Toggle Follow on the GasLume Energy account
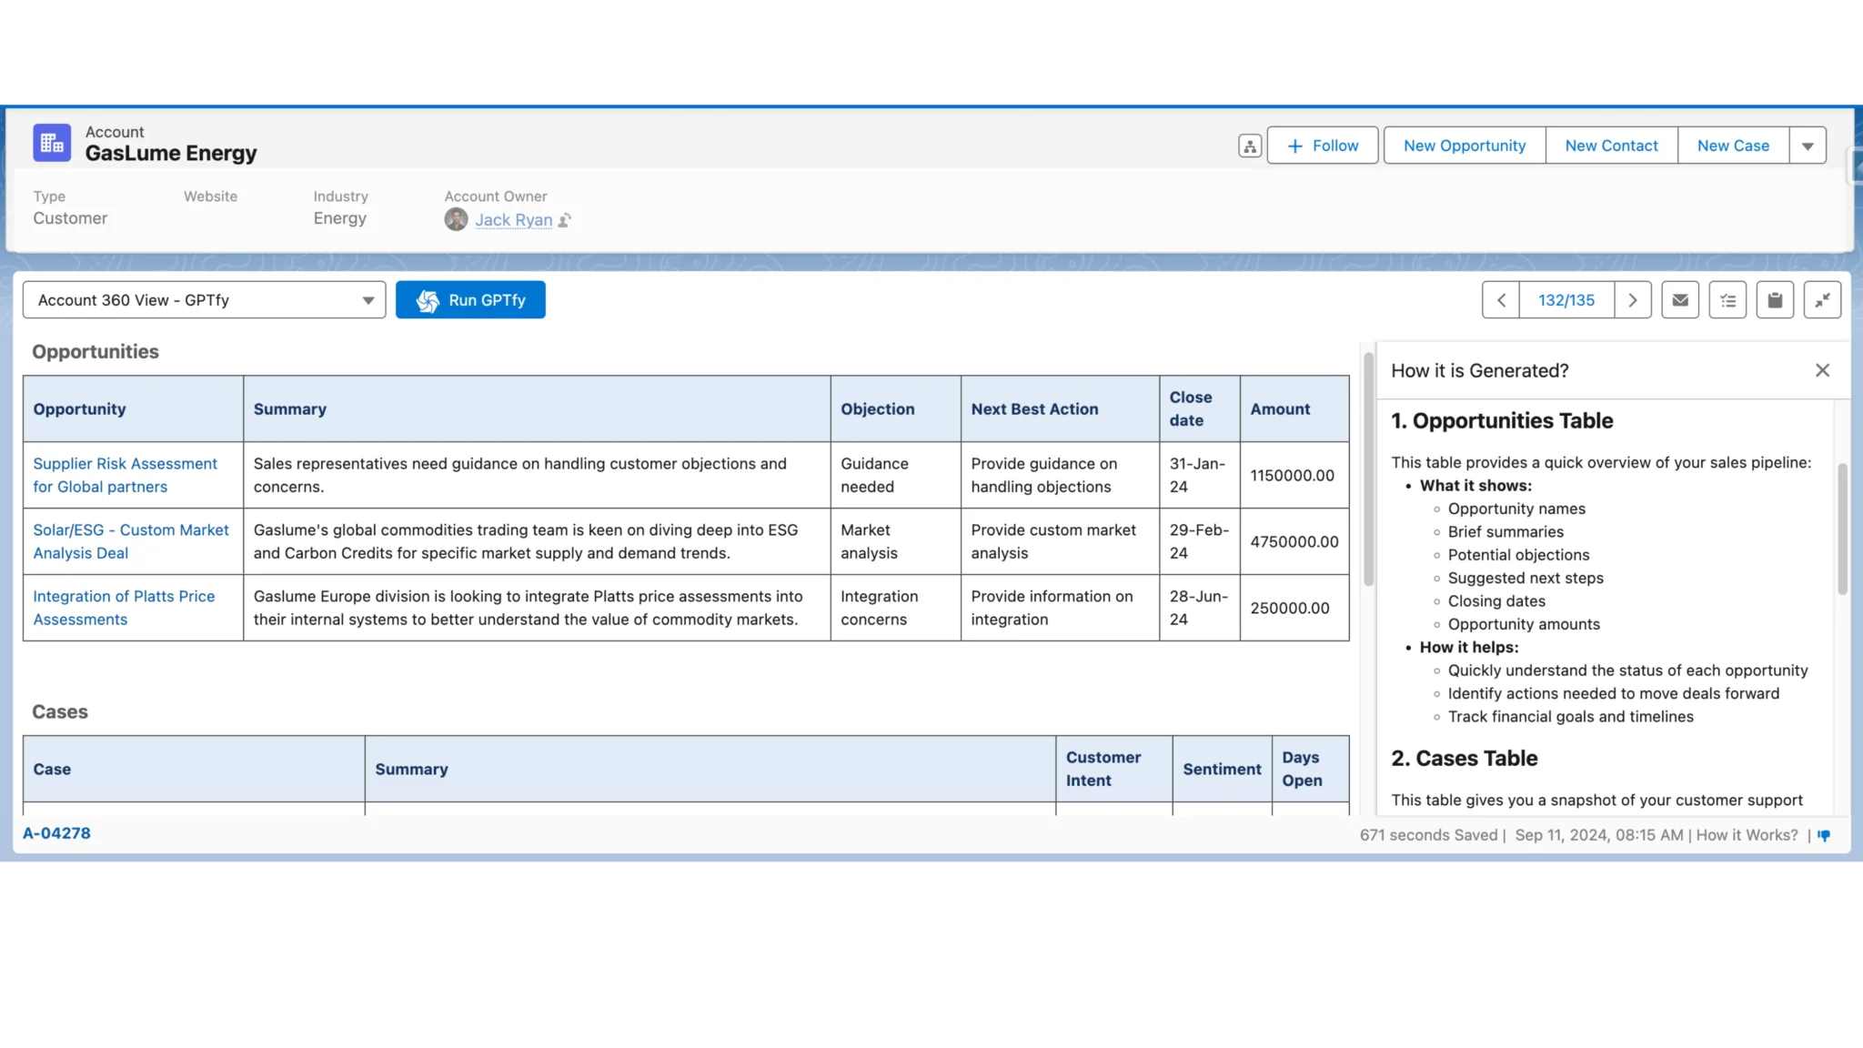Image resolution: width=1863 pixels, height=1048 pixels. click(x=1321, y=145)
